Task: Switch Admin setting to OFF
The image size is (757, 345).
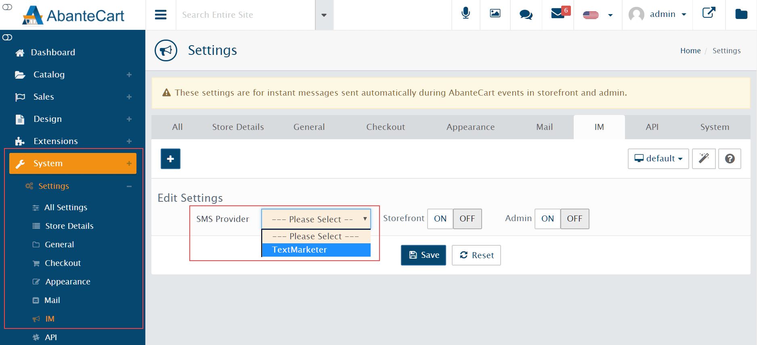Action: tap(575, 219)
